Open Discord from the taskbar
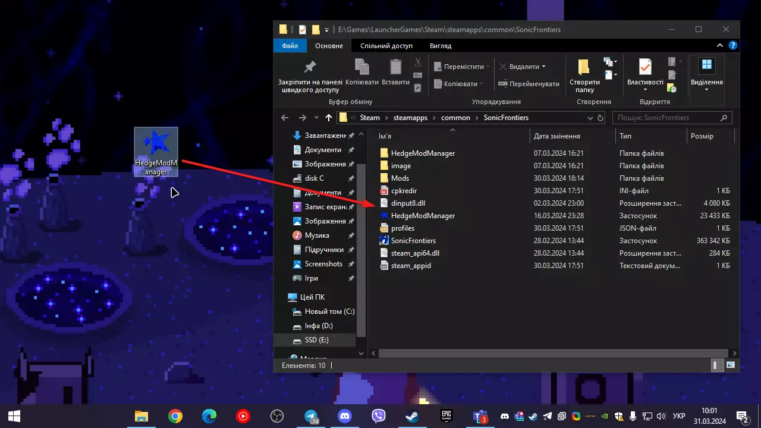 [344, 416]
